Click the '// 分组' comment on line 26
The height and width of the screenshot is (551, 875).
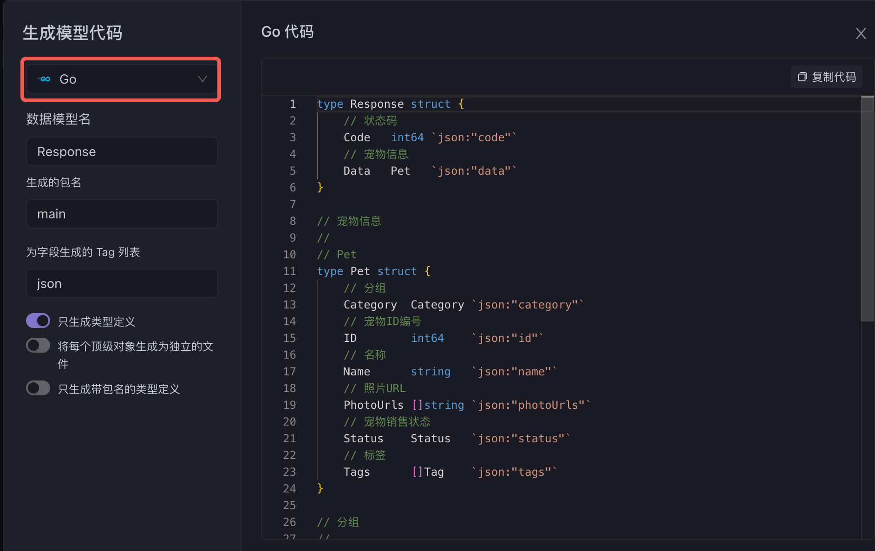click(338, 522)
